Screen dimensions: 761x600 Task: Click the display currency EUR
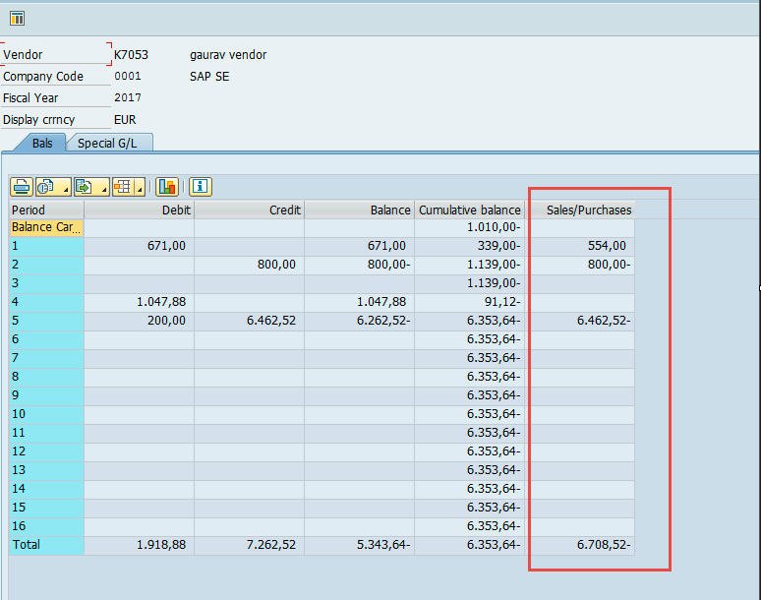(125, 119)
